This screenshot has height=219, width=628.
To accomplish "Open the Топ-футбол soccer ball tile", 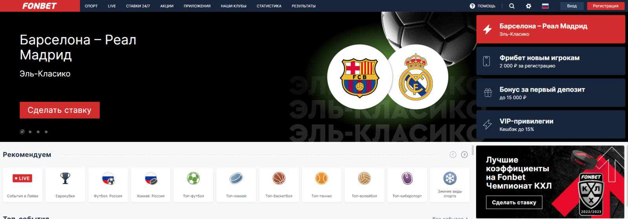I will [x=194, y=185].
